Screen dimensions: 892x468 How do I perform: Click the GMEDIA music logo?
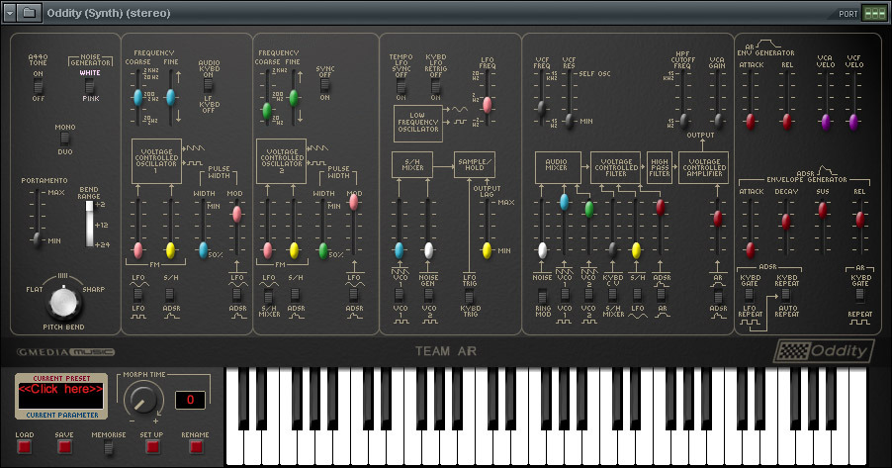[65, 352]
